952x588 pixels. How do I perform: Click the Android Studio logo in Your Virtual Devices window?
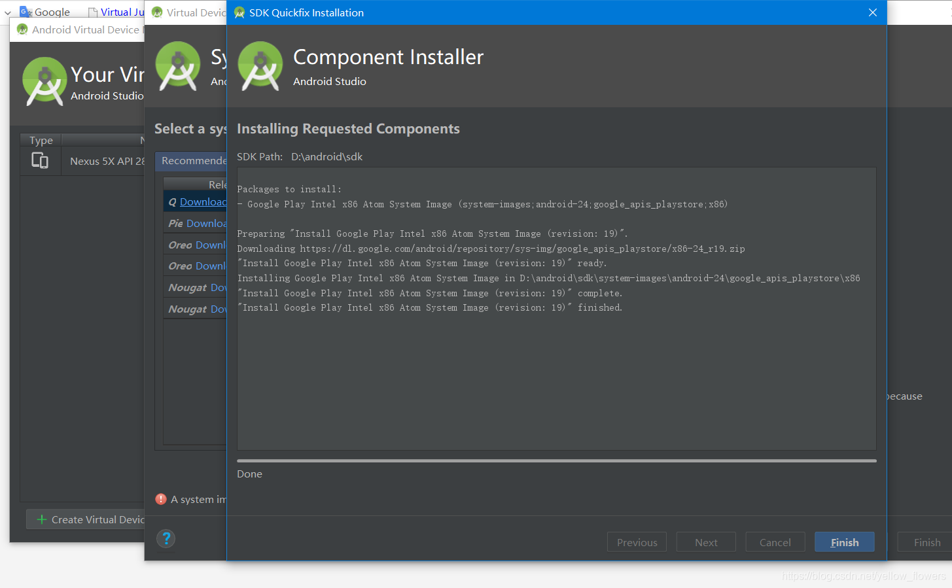(x=44, y=82)
